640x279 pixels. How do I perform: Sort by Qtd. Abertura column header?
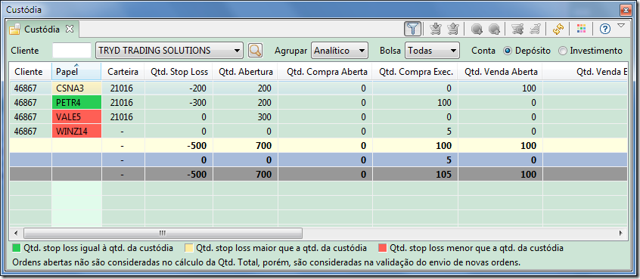245,71
